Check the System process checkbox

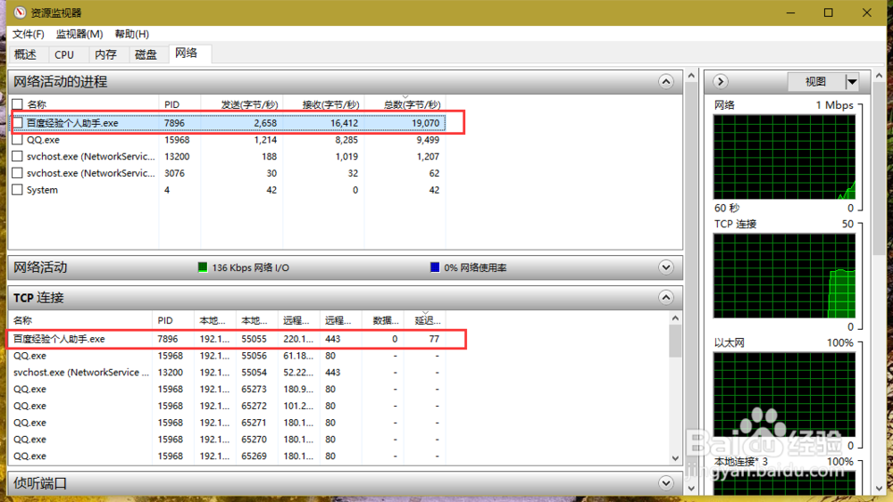coord(18,189)
